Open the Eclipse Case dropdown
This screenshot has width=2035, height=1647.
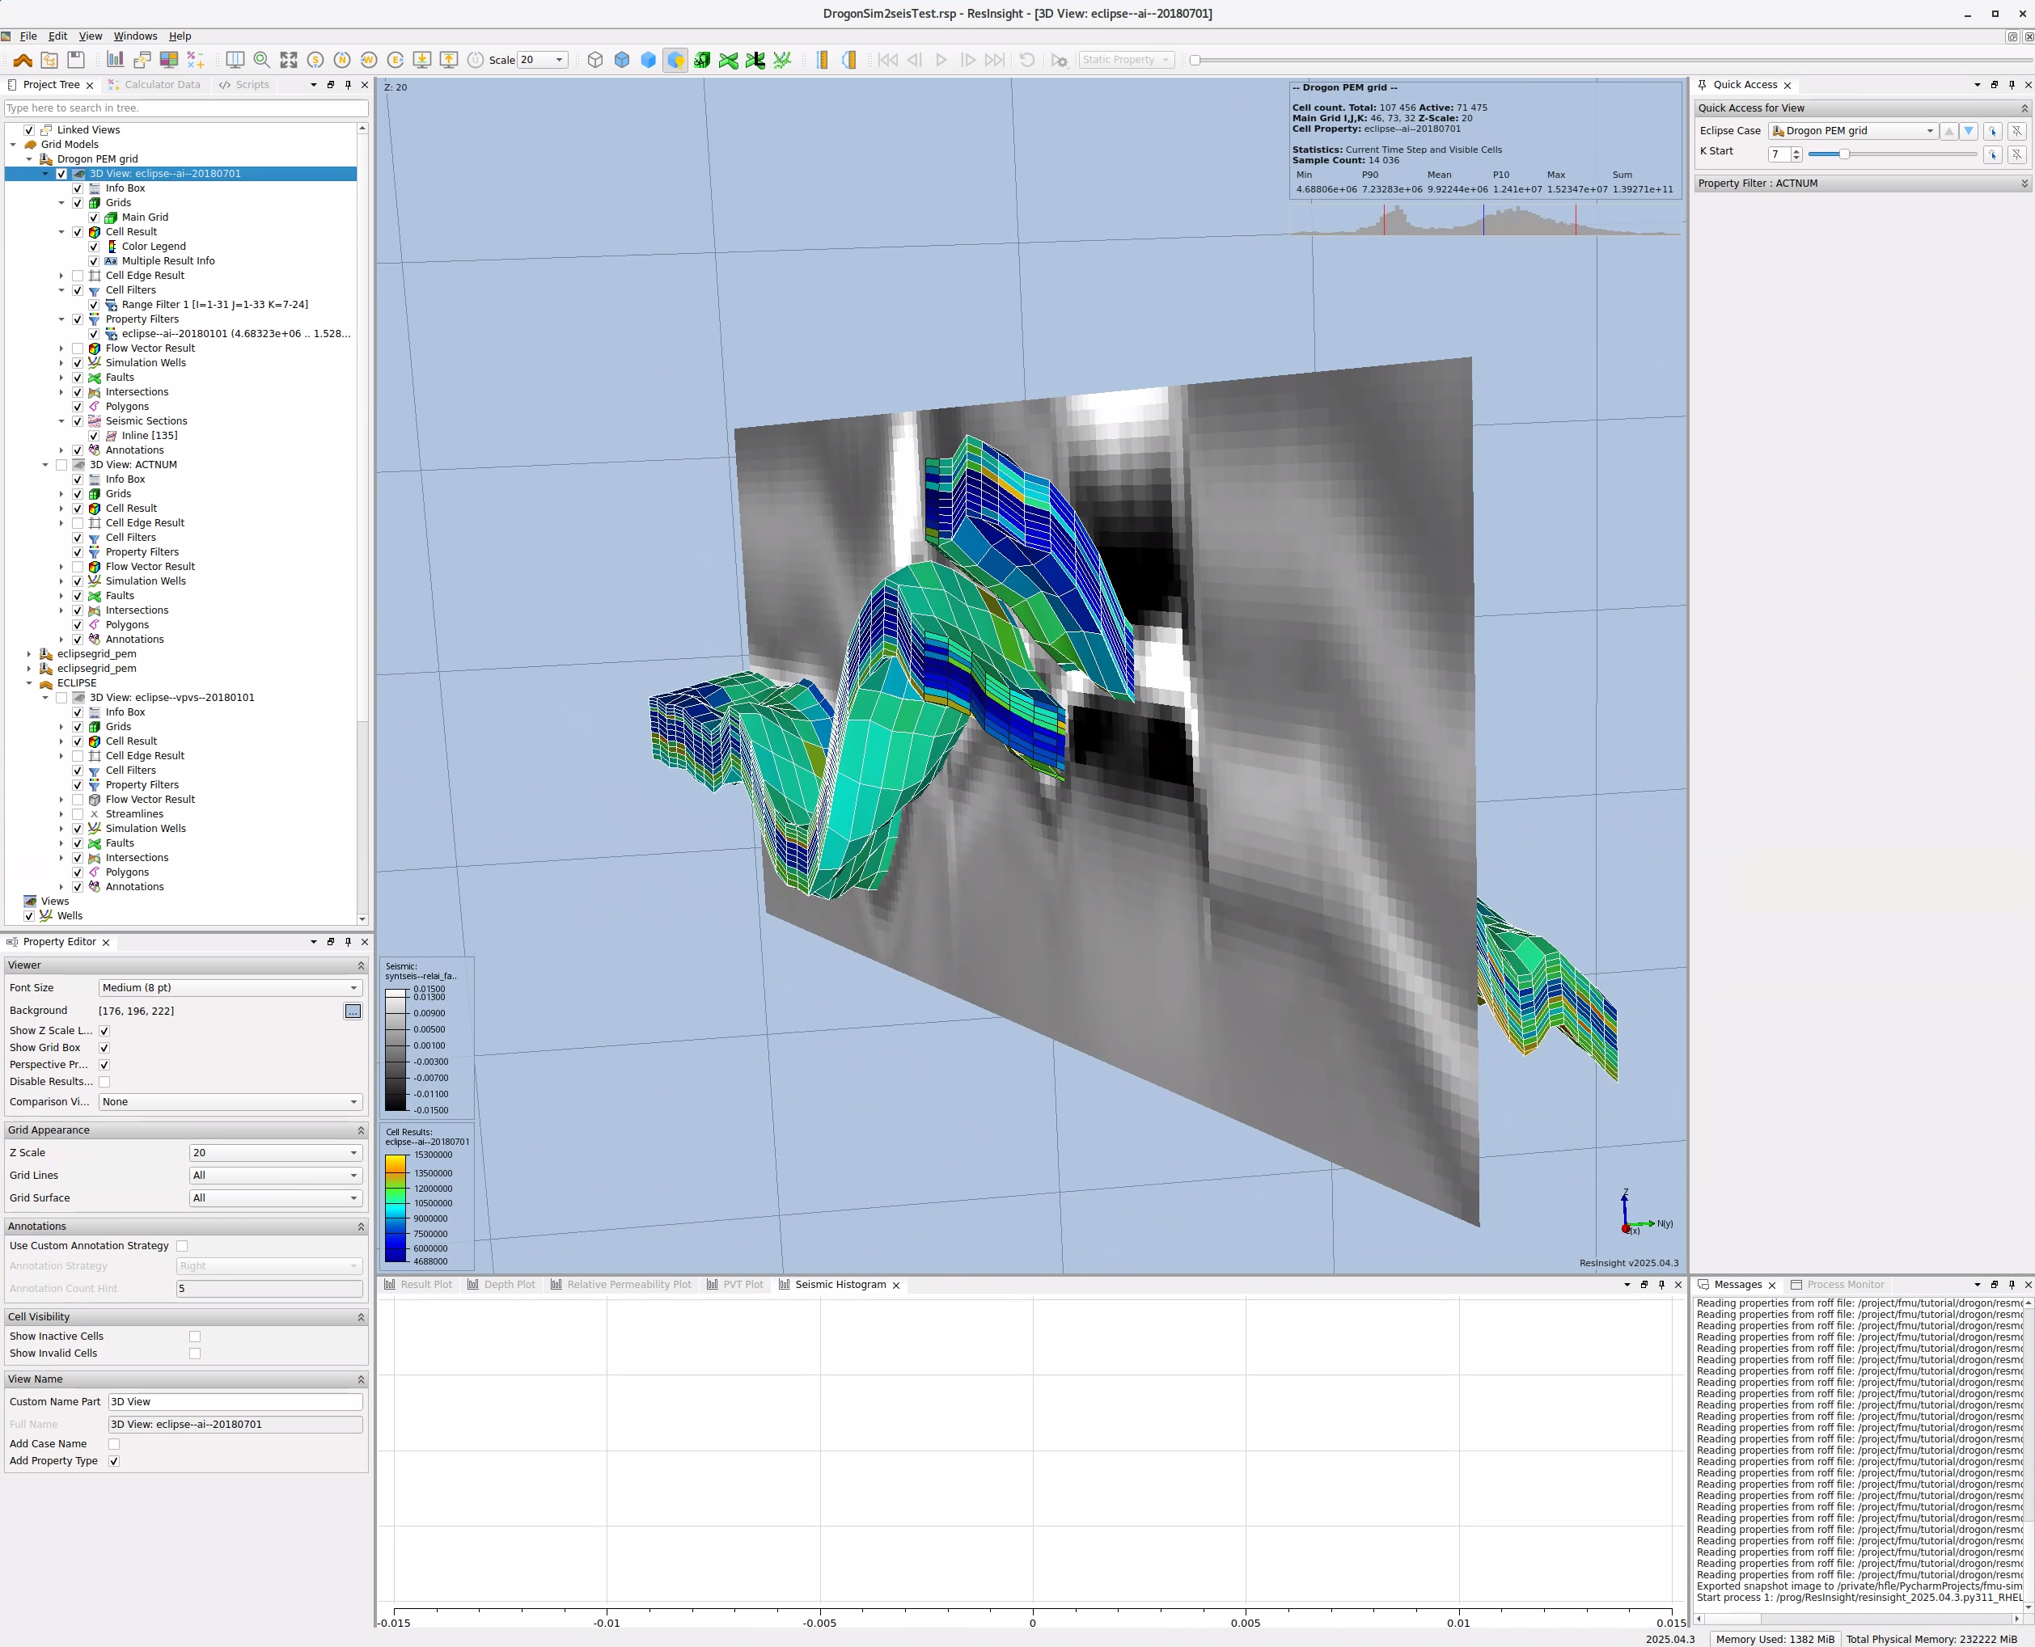coord(1853,131)
